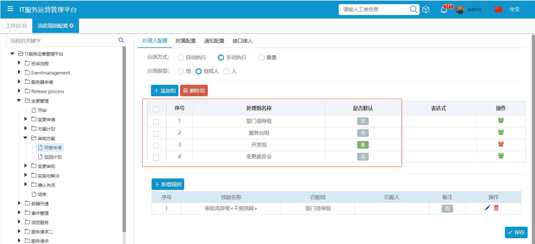Click the blue pencil edit icon in rules table

point(487,208)
